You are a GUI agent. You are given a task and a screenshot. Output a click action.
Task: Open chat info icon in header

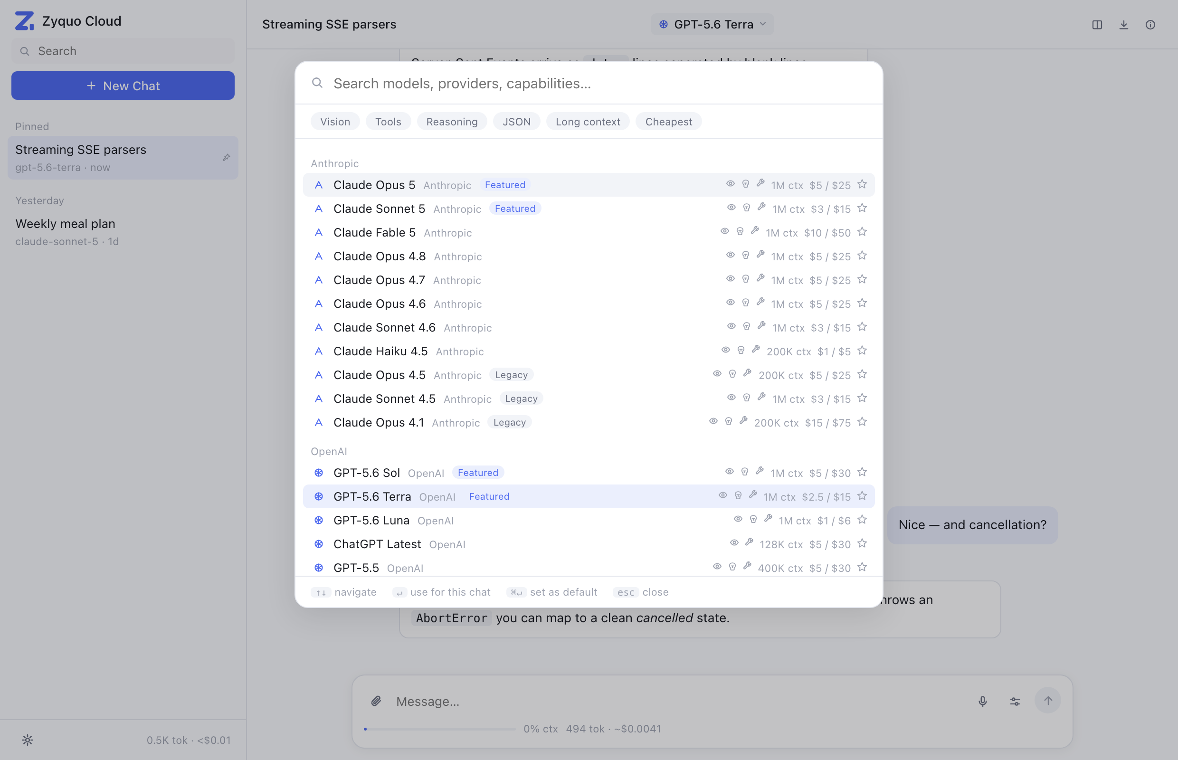coord(1150,25)
